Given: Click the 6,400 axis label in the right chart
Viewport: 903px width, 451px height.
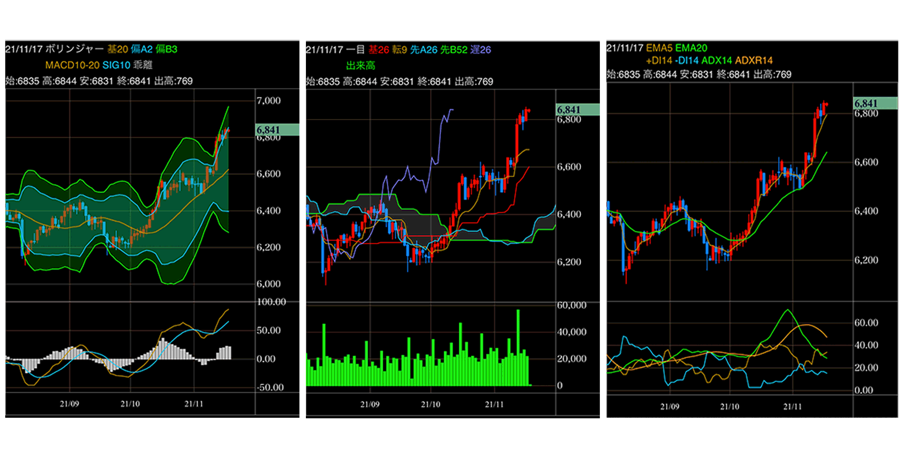Looking at the screenshot, I should point(866,211).
